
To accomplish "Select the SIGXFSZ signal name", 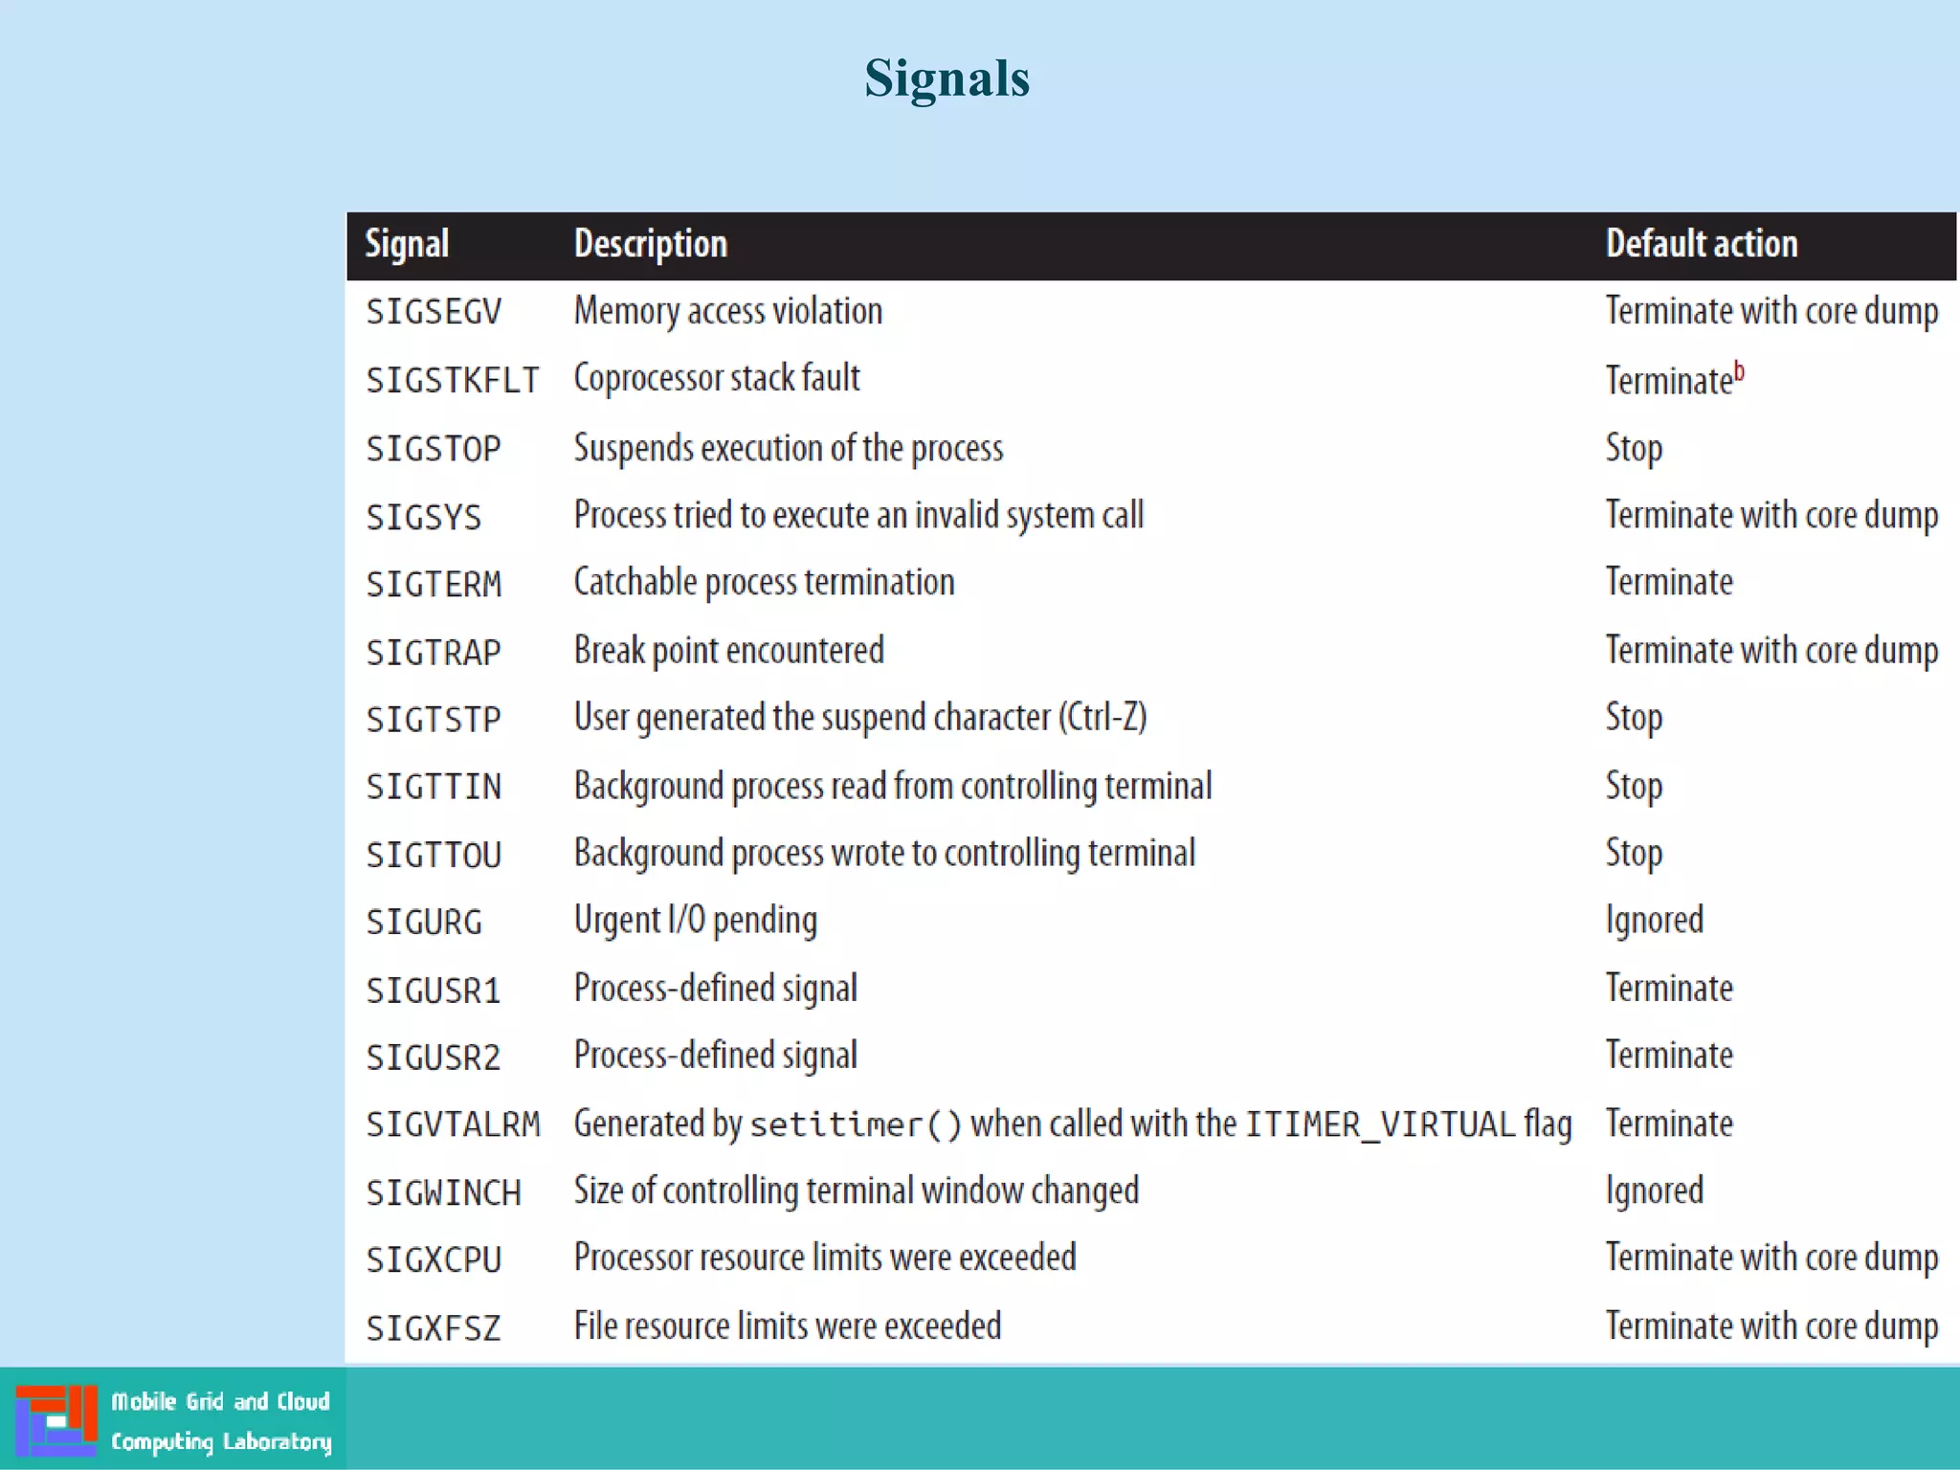I will [434, 1327].
